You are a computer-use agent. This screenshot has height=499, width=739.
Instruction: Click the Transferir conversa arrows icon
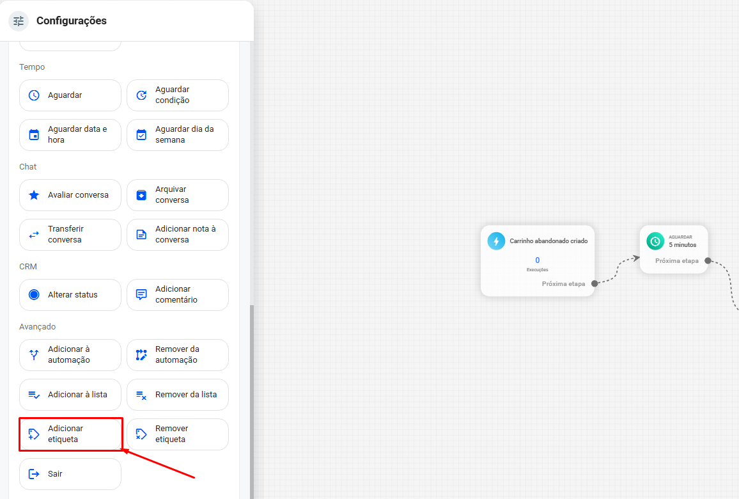click(34, 234)
